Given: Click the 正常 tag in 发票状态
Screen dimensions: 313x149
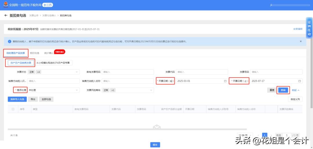Looking at the screenshot, I should (x=32, y=72).
